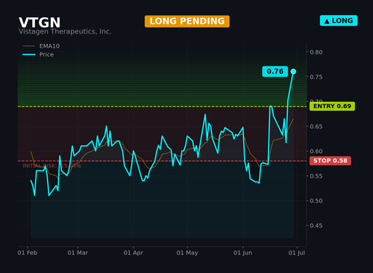Click the 01 Jun x-axis label
Image resolution: width=373 pixels, height=273 pixels.
tap(242, 253)
